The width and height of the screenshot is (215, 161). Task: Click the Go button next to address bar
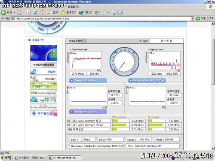tap(201, 18)
